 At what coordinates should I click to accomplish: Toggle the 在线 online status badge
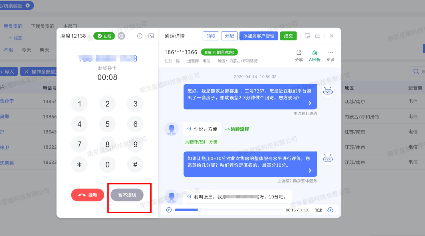(x=104, y=36)
